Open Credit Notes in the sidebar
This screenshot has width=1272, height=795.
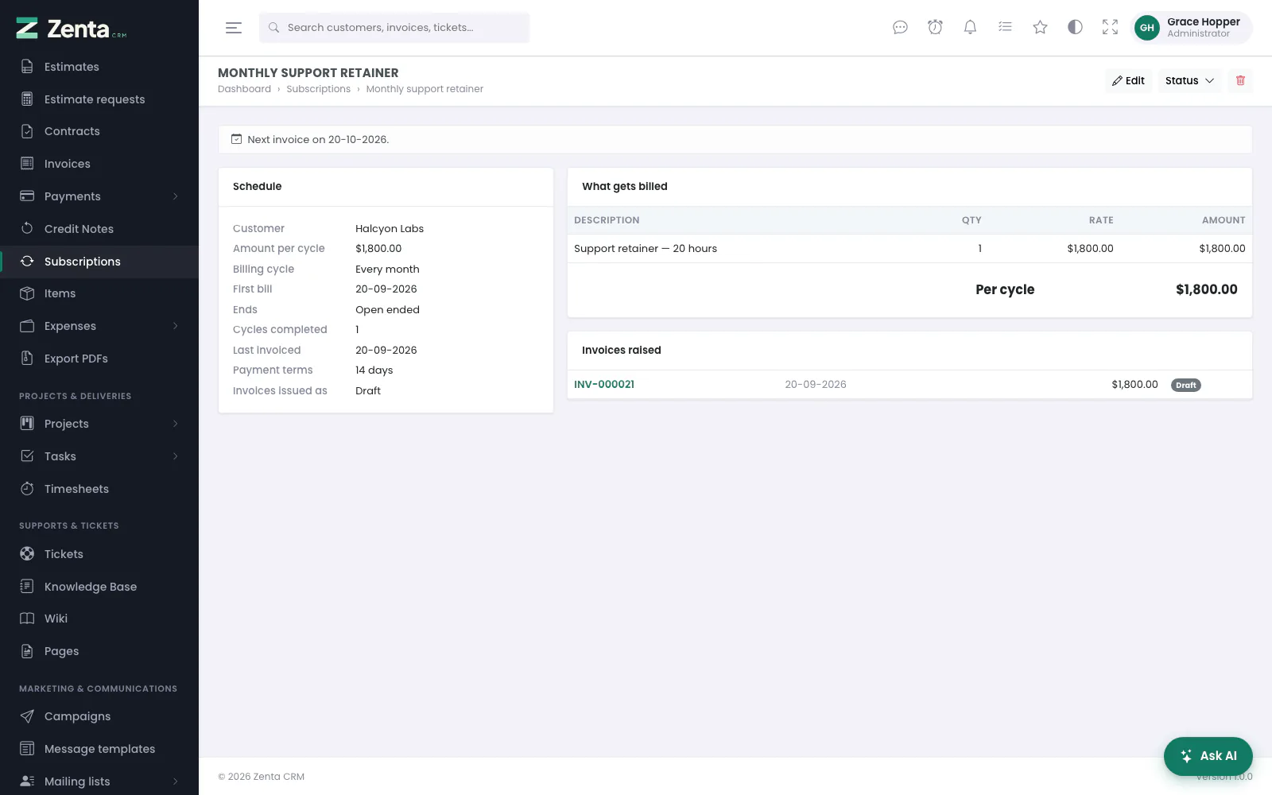tap(99, 229)
